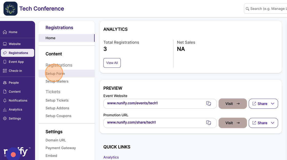Click the Tech Conference title

[x=42, y=9]
